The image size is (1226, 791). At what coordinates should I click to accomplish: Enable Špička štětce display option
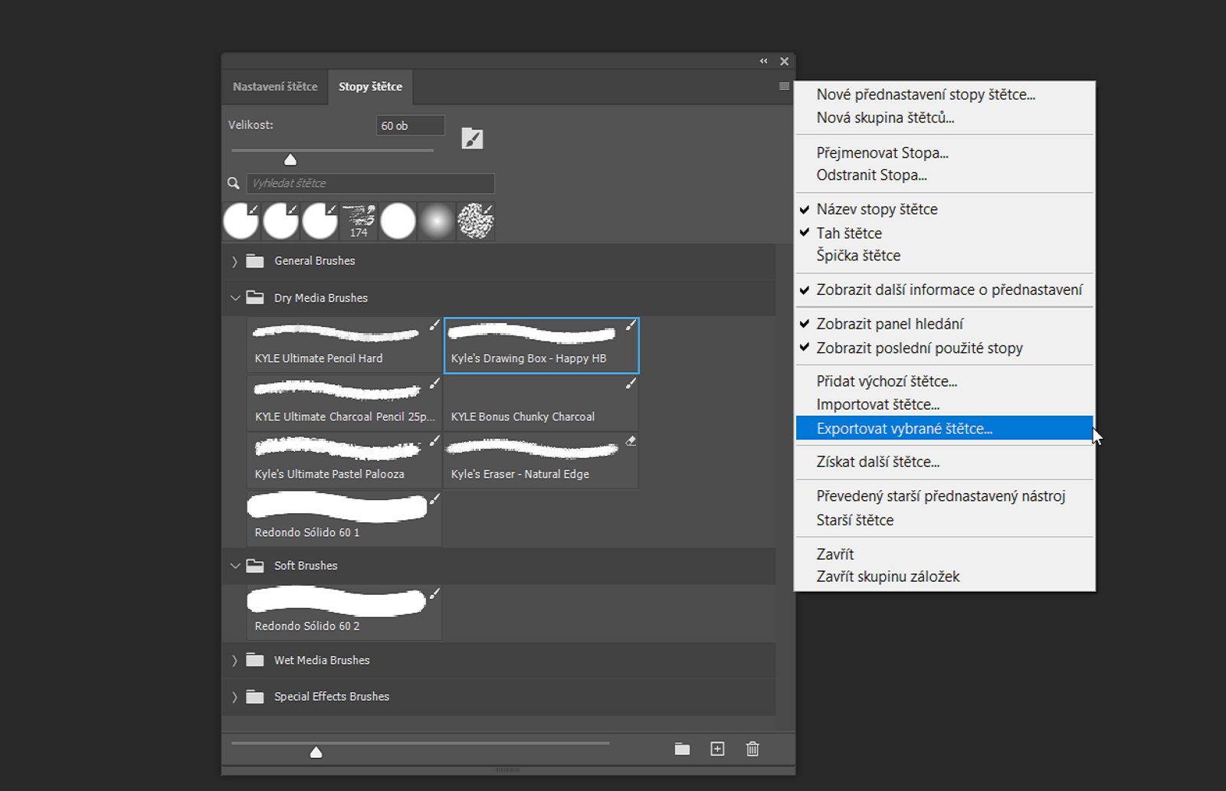[944, 255]
